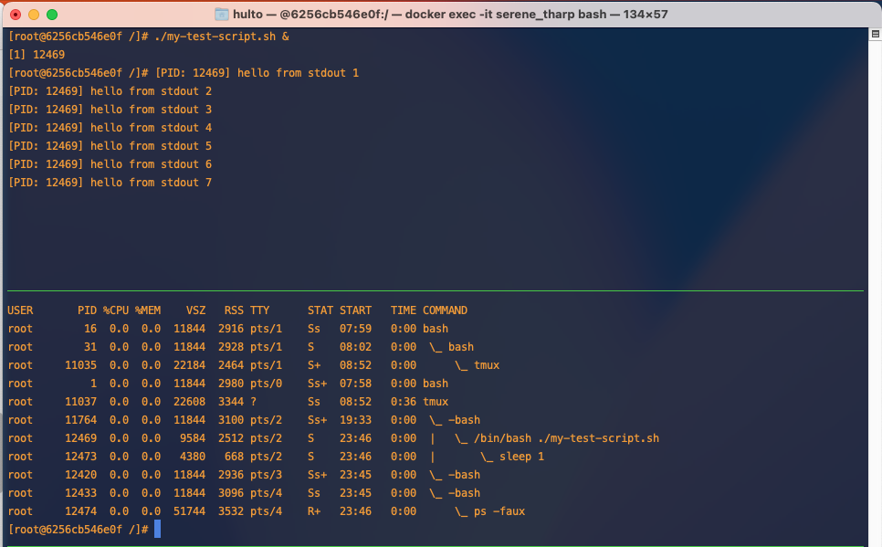
Task: Click the TIME column header
Action: click(x=404, y=310)
